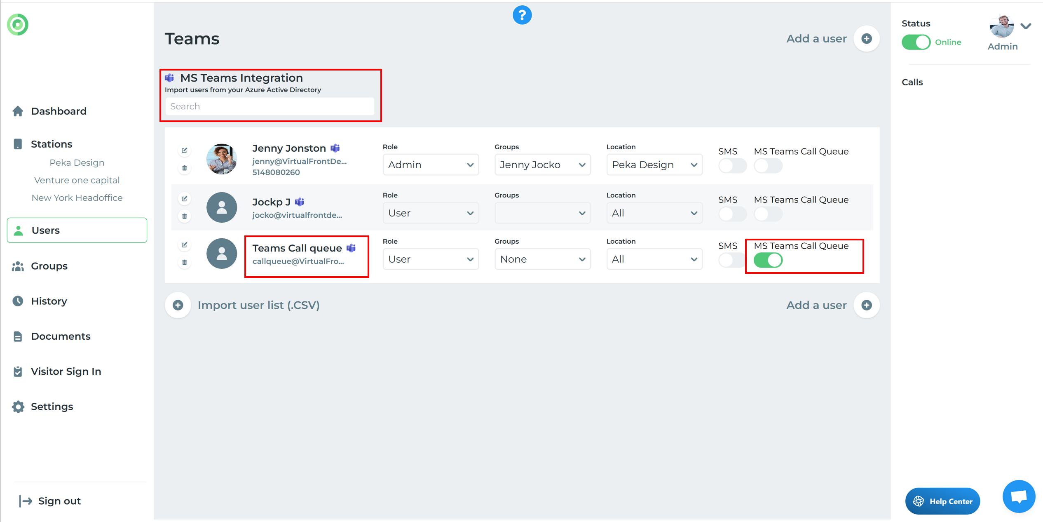Click edit icon for Teams Call queue

point(185,245)
